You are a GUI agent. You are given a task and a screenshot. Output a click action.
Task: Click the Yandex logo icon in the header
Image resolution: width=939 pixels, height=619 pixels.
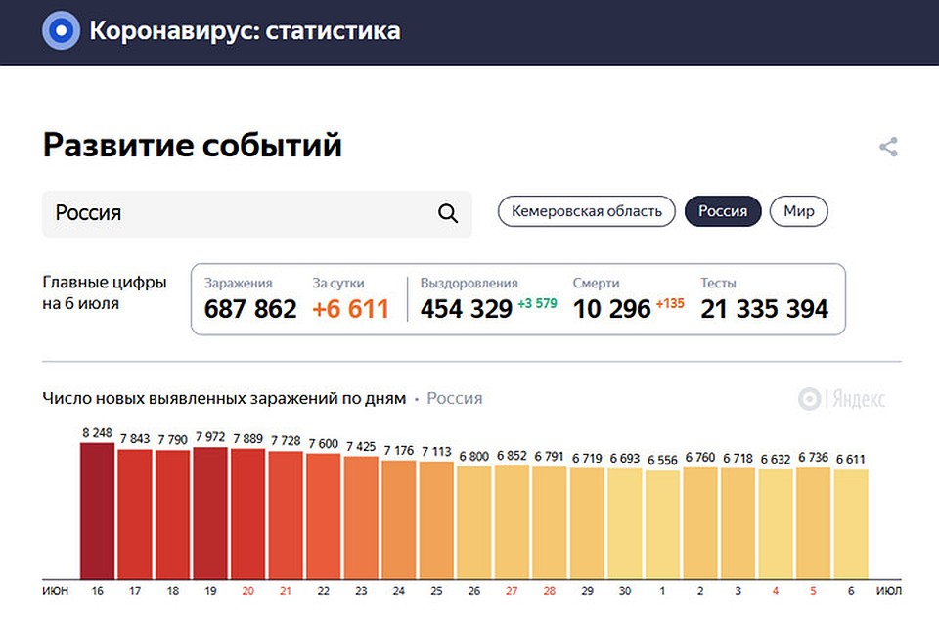(62, 30)
